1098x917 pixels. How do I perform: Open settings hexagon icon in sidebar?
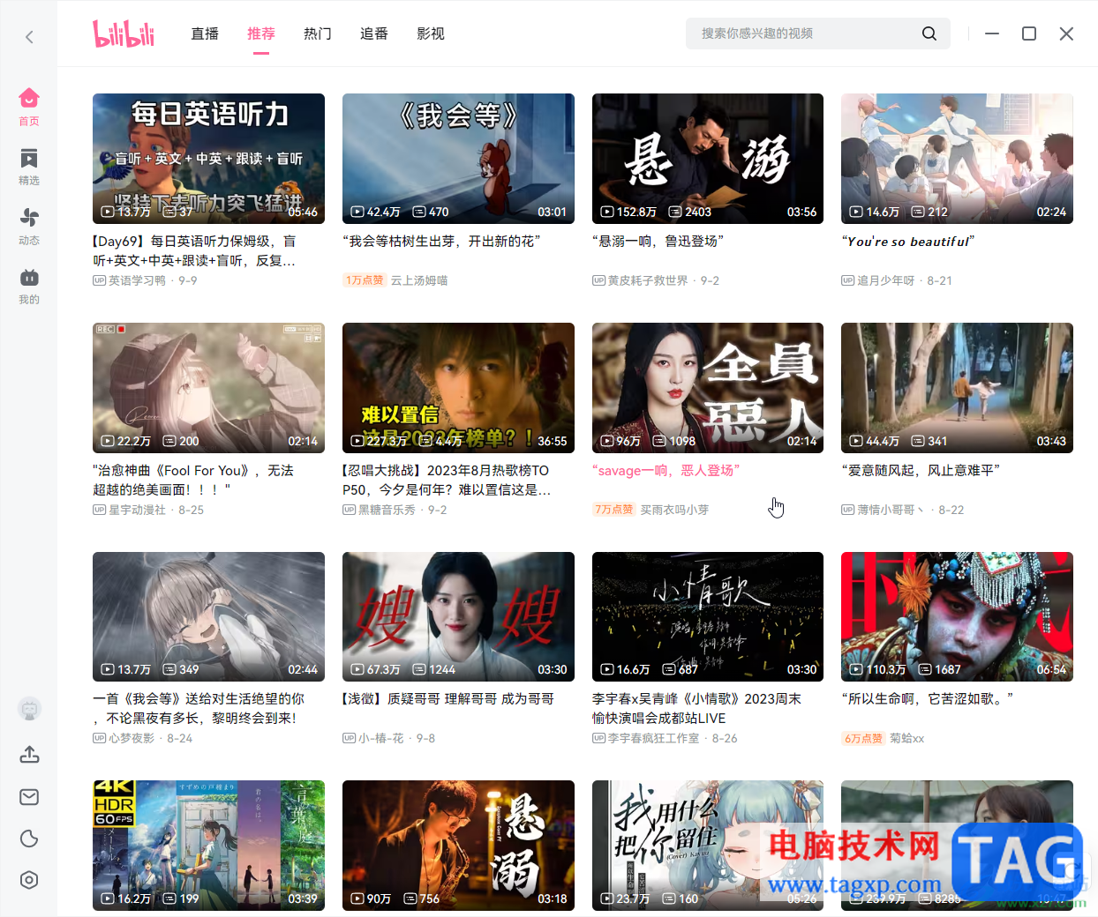(29, 880)
